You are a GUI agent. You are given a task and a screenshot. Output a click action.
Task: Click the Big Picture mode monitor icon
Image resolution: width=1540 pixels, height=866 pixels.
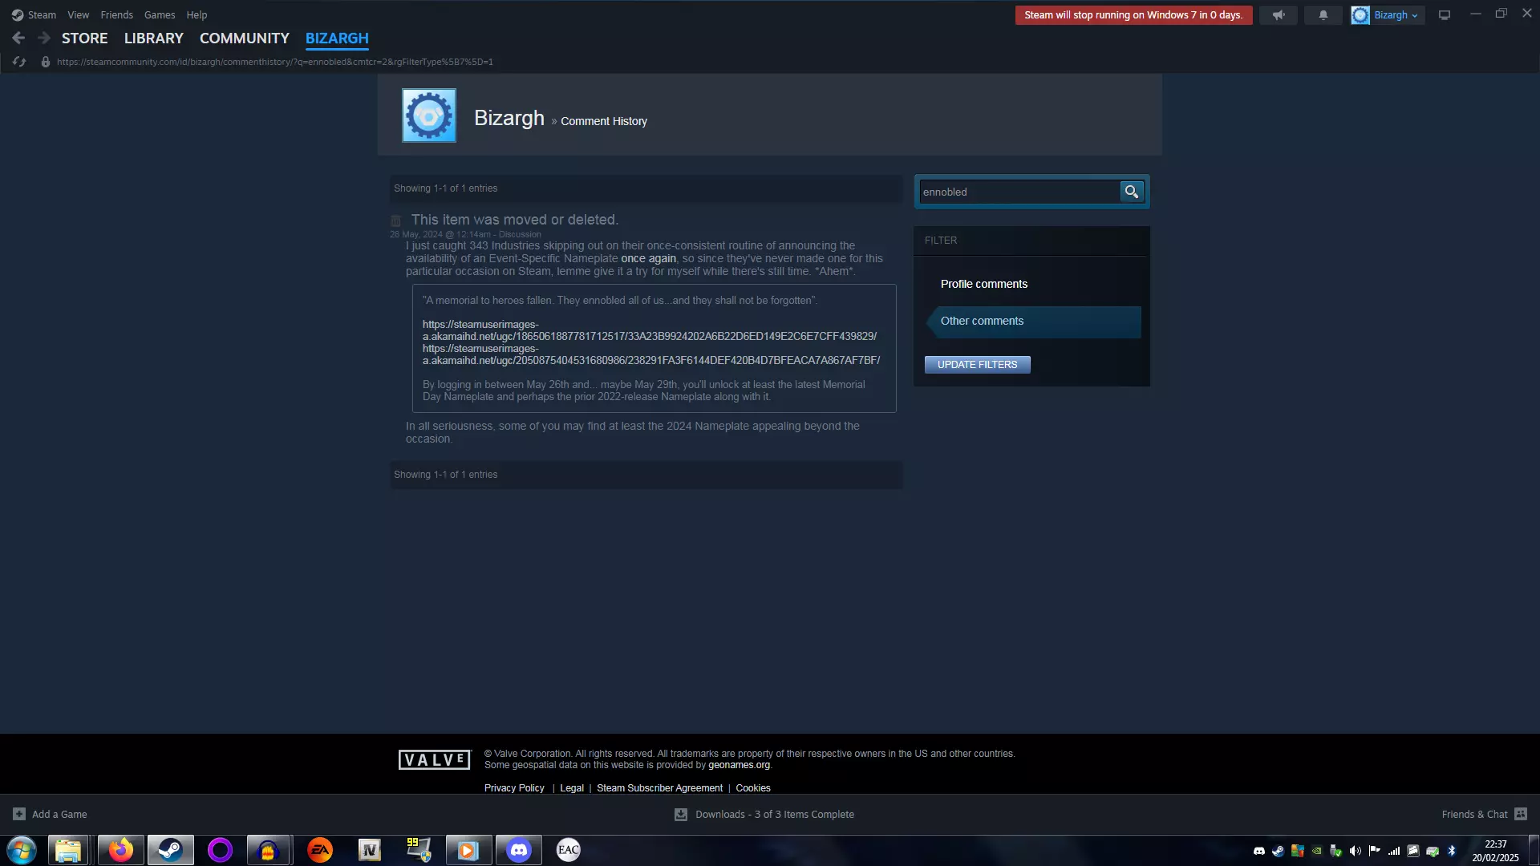[x=1444, y=15]
